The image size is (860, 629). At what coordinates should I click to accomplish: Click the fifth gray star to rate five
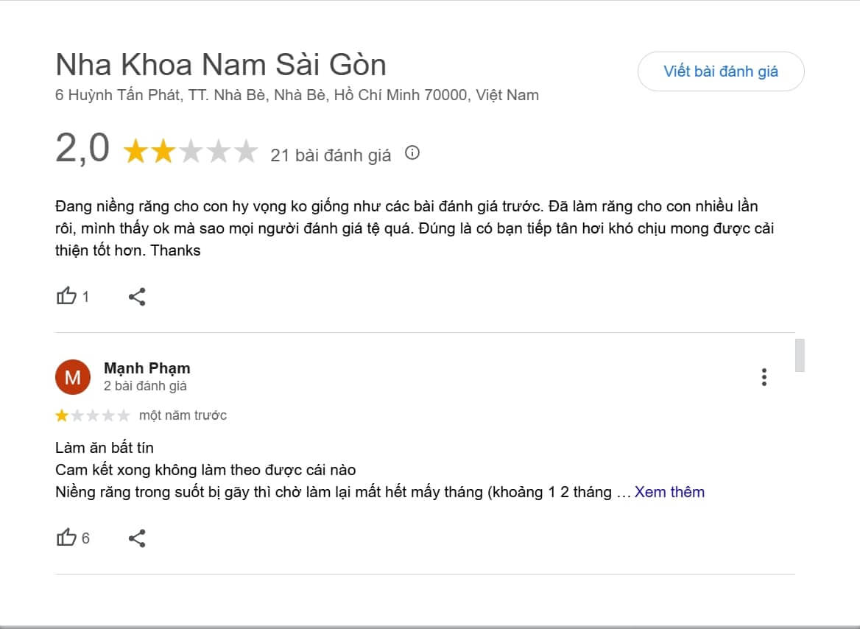[x=245, y=150]
